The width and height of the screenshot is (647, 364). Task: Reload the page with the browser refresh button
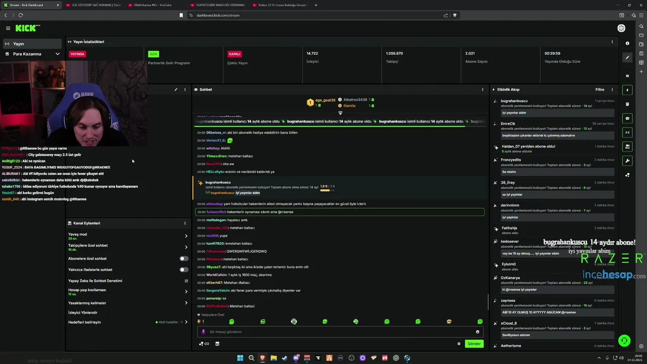21,15
